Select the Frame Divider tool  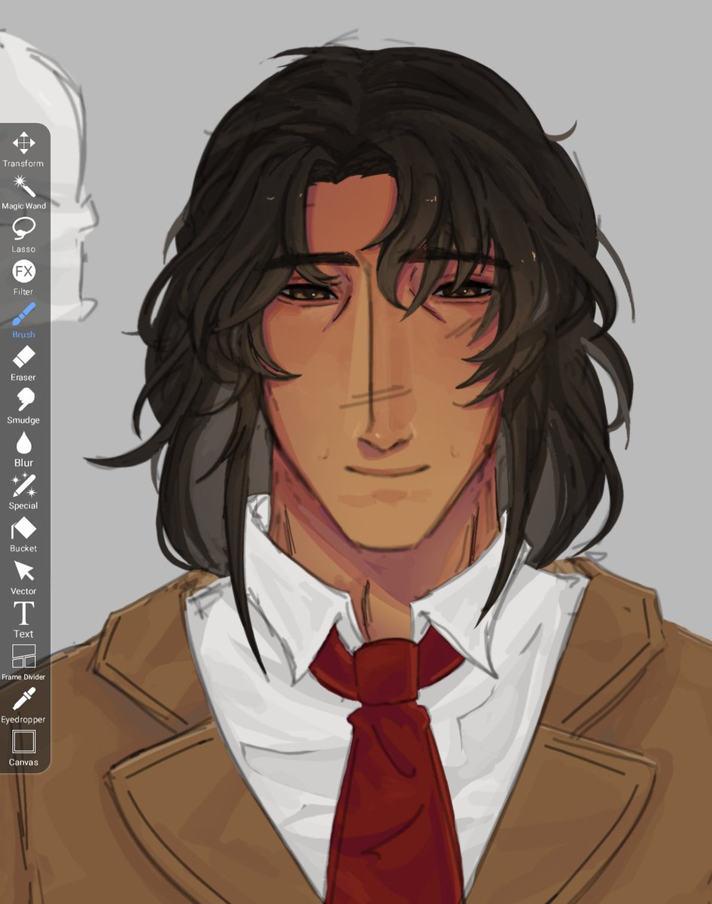pos(23,664)
